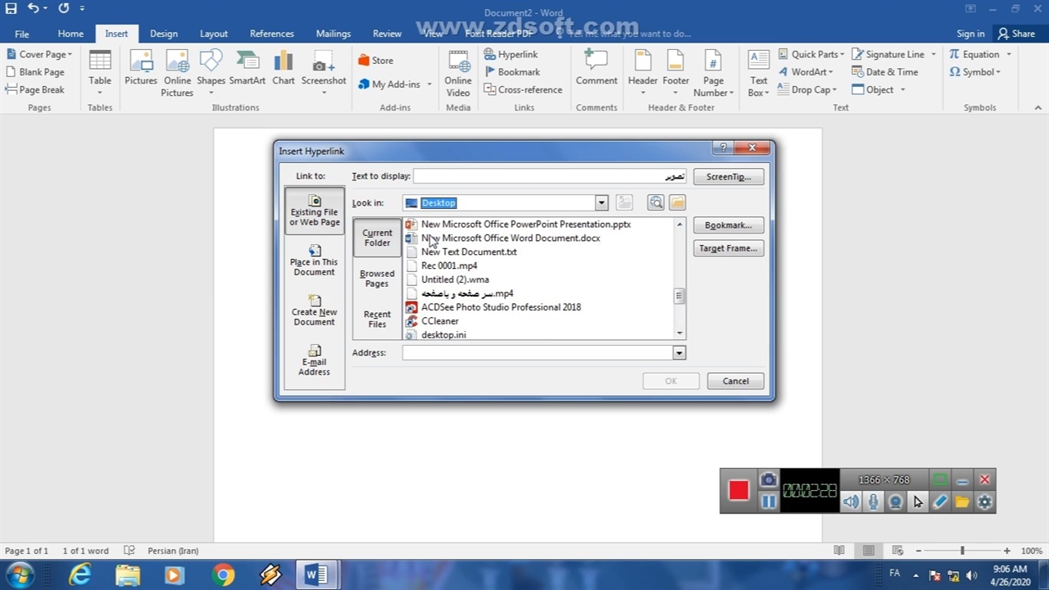1049x590 pixels.
Task: Expand the Look in folder dropdown
Action: pos(602,203)
